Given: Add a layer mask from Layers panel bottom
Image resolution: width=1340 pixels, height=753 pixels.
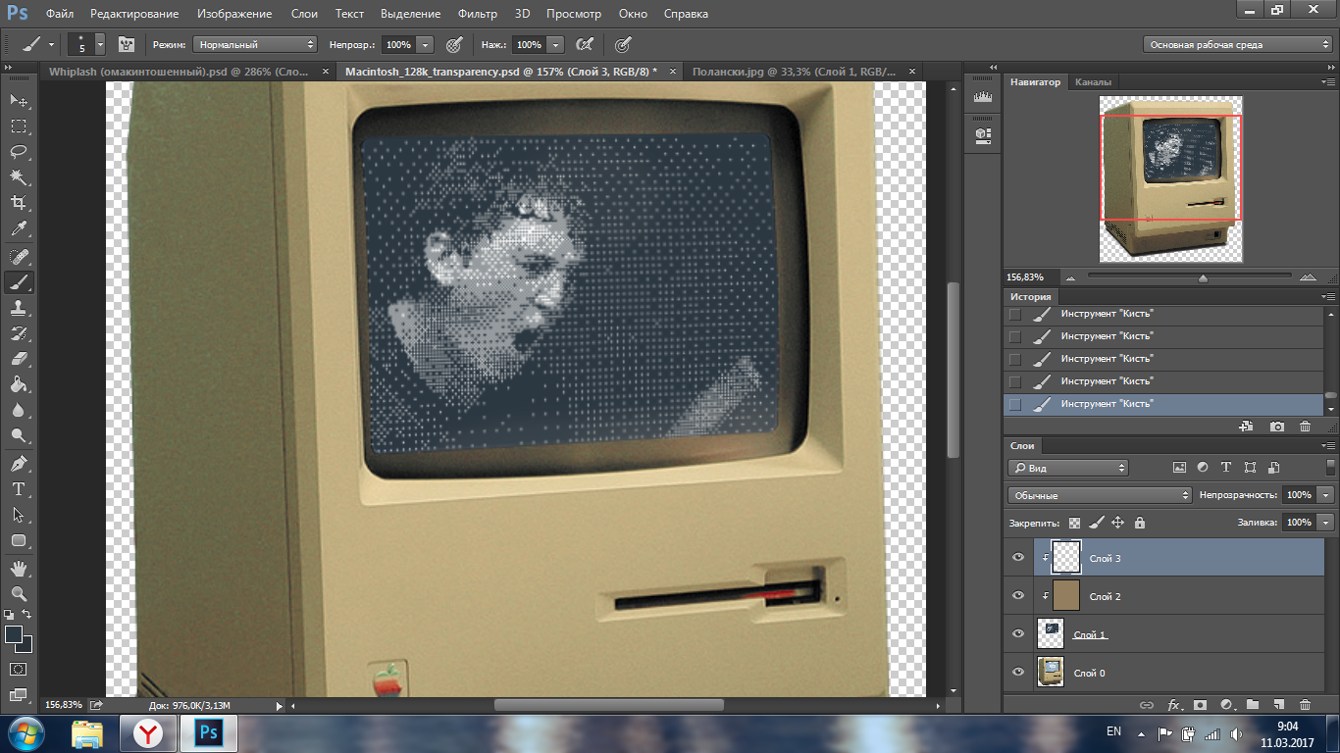Looking at the screenshot, I should pos(1199,704).
